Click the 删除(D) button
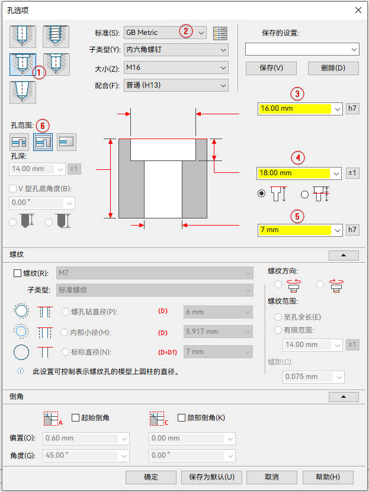This screenshot has width=369, height=492. [x=333, y=68]
